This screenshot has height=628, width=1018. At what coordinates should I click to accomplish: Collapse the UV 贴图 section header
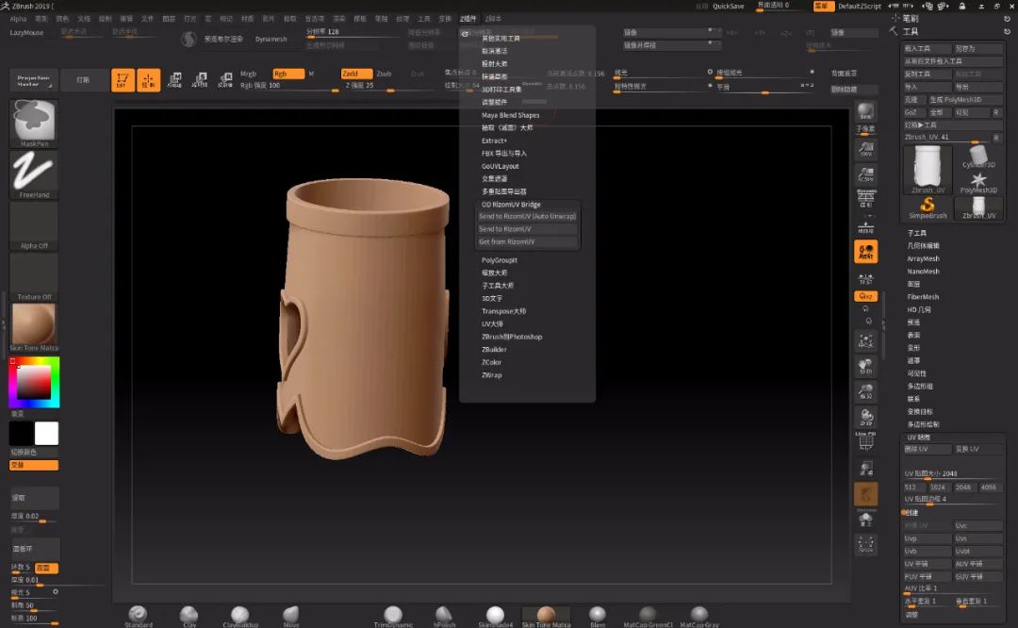(918, 438)
